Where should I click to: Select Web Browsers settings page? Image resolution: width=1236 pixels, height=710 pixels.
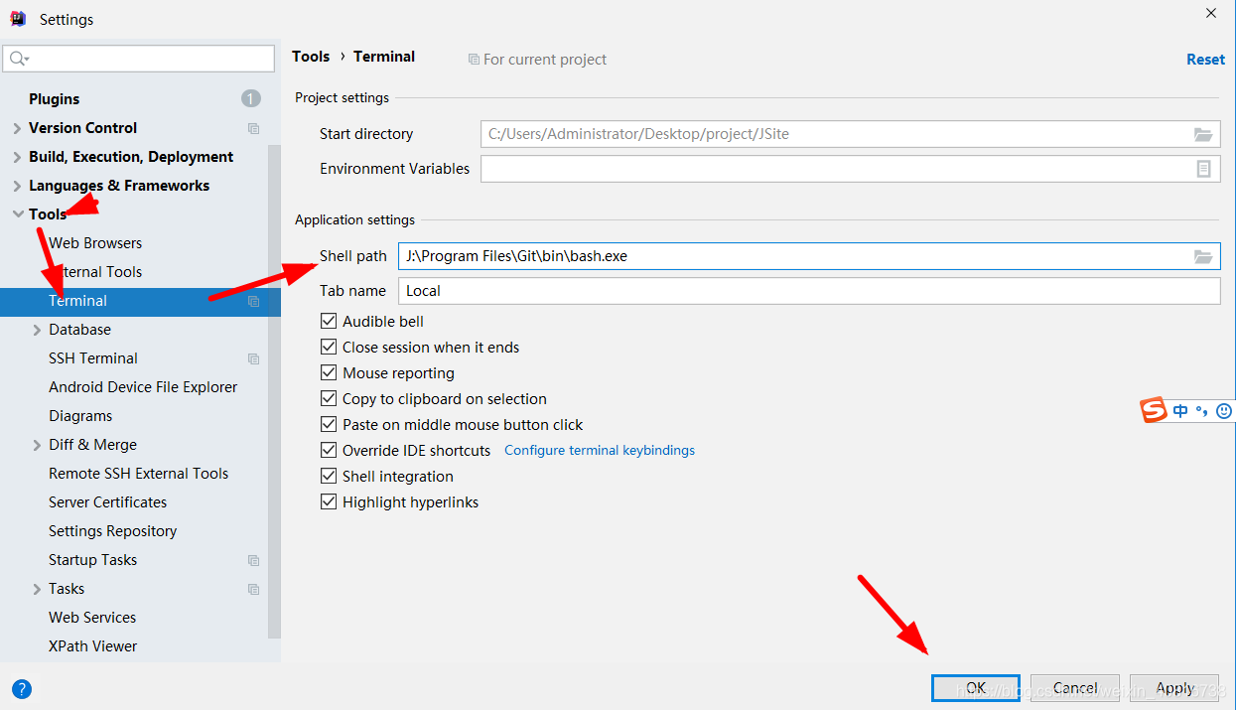tap(95, 243)
